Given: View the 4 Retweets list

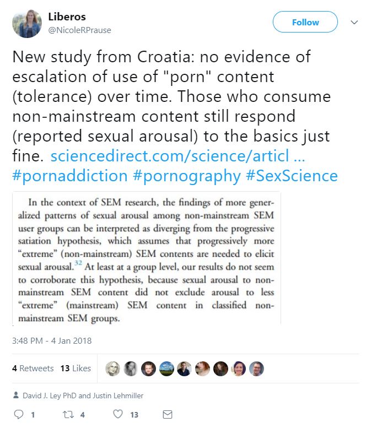Looking at the screenshot, I should pos(33,369).
